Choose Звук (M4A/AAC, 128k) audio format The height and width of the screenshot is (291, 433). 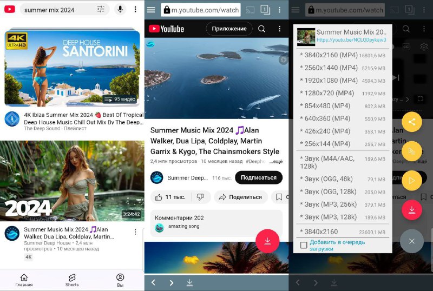click(343, 162)
